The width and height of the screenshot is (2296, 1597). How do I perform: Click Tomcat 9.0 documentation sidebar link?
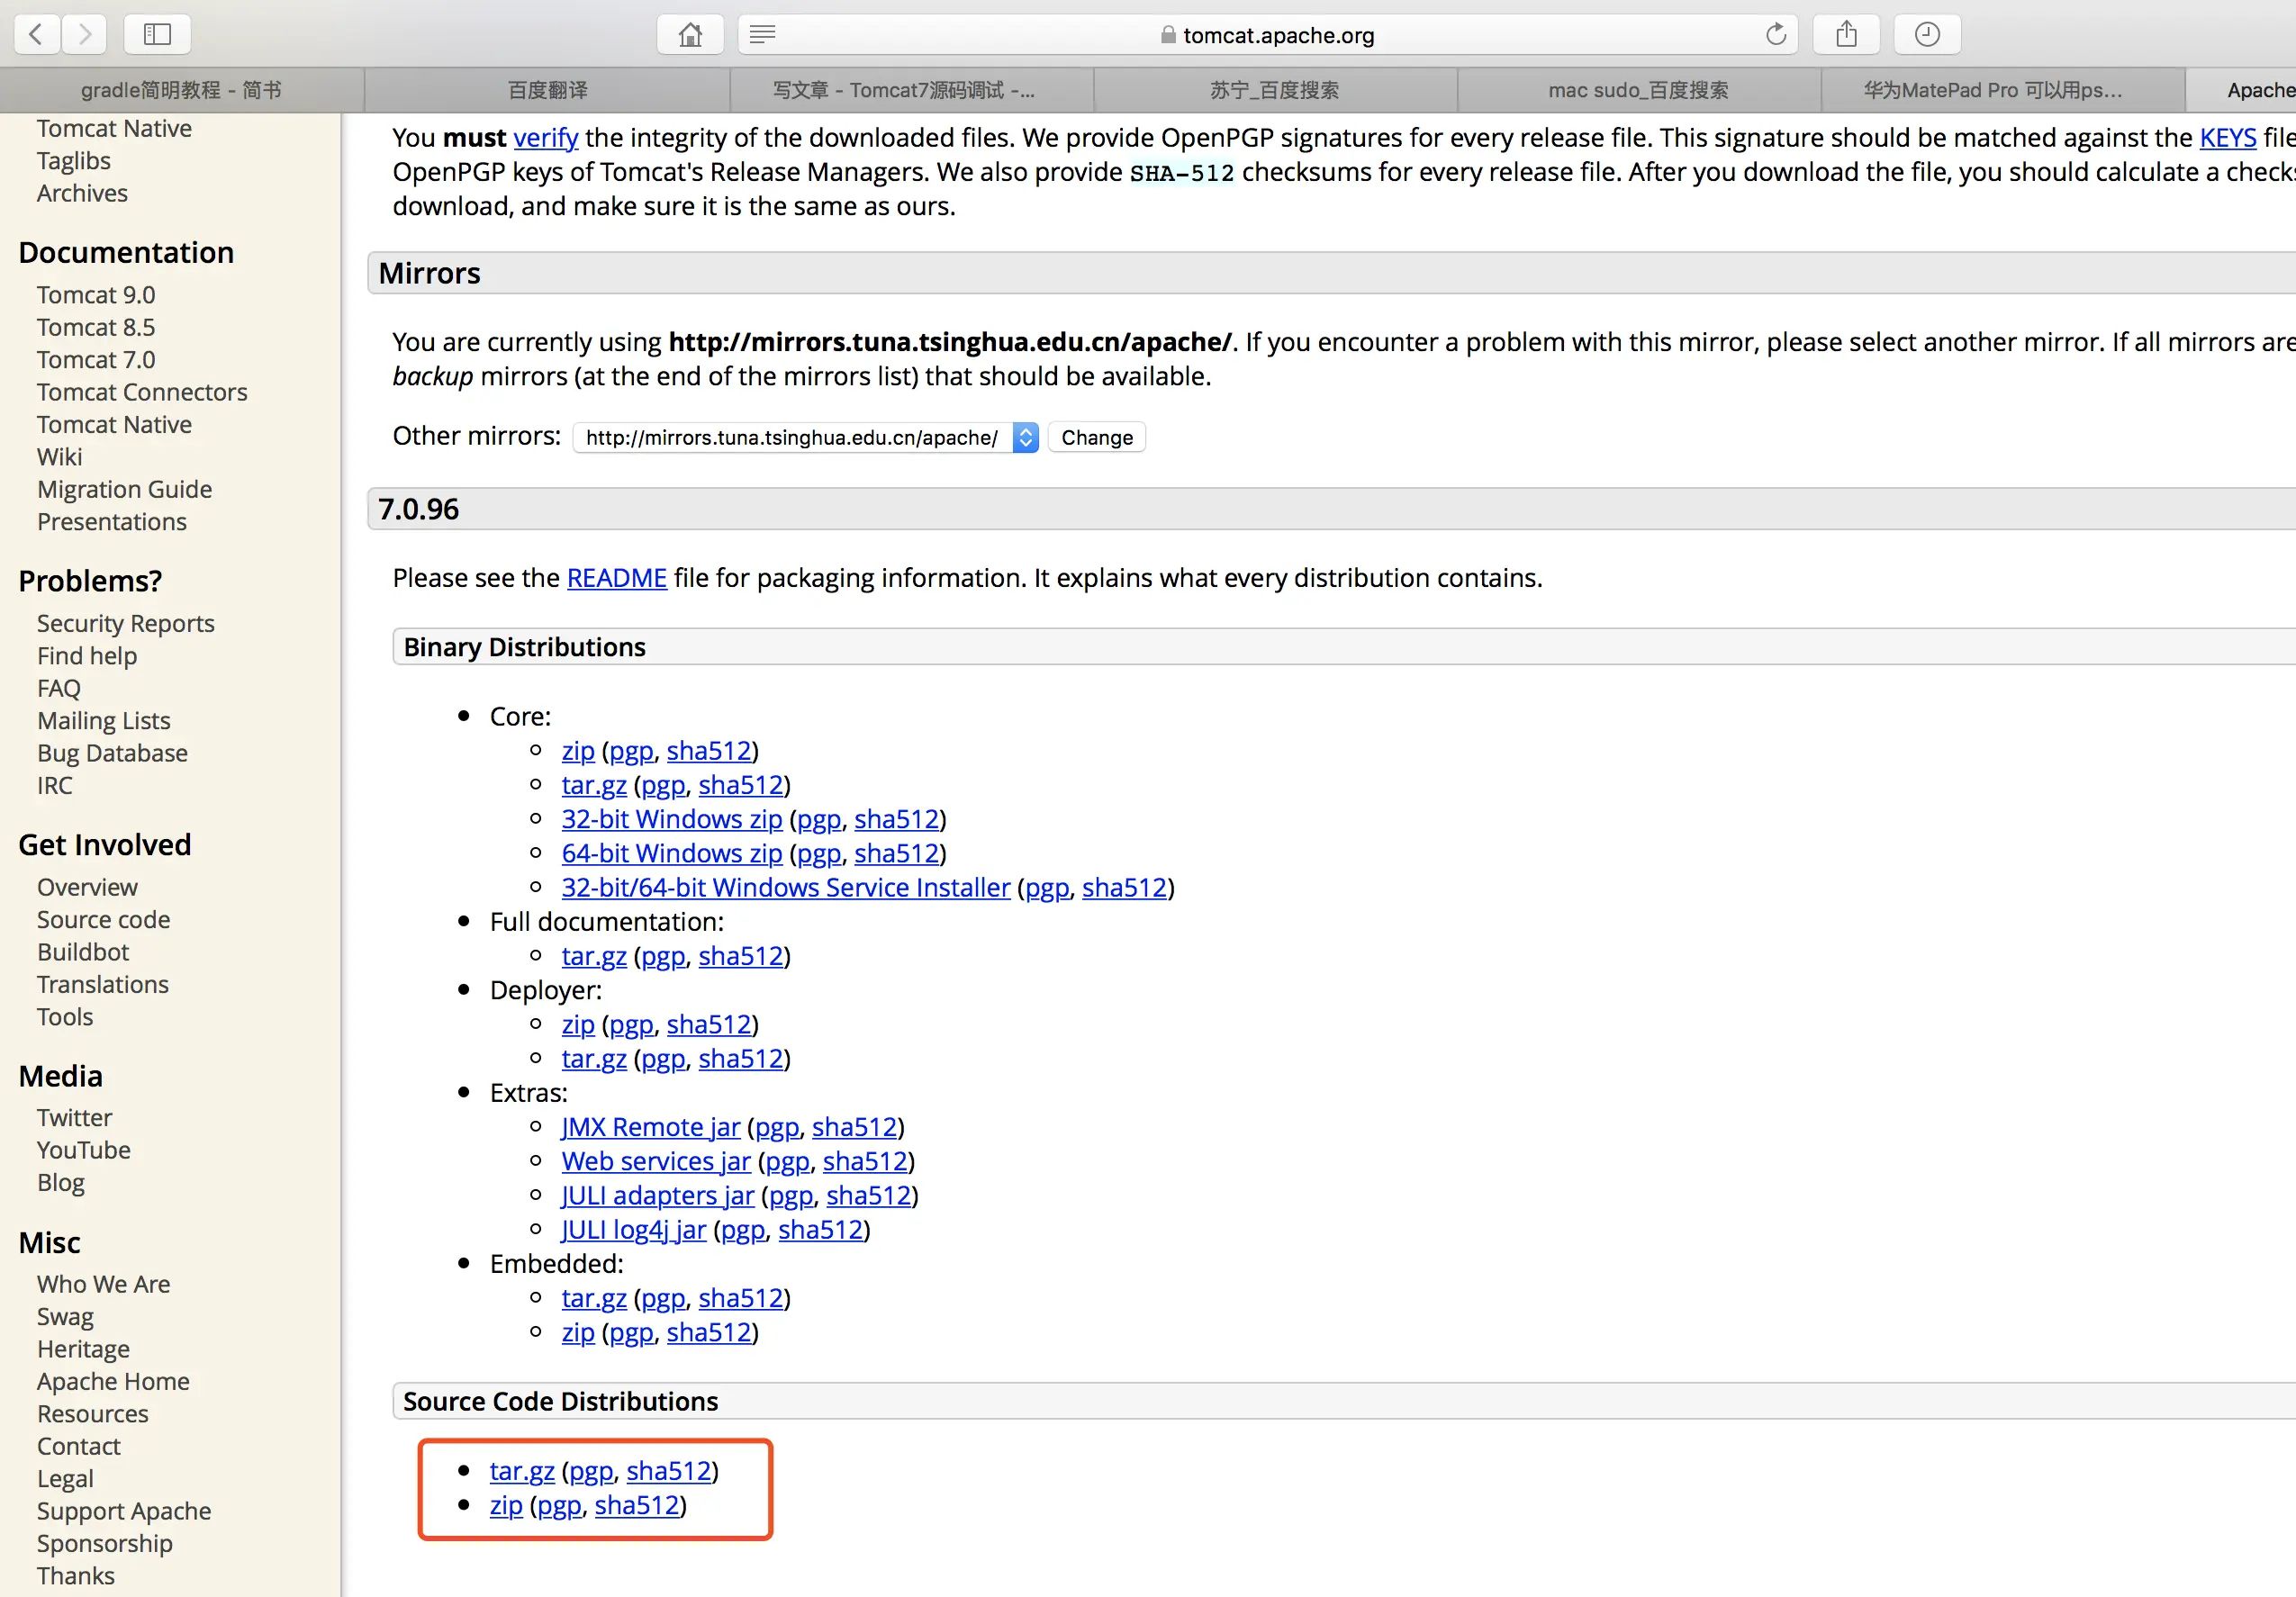(96, 295)
